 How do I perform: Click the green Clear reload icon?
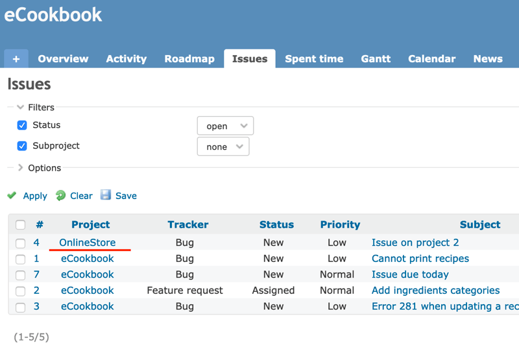point(60,196)
